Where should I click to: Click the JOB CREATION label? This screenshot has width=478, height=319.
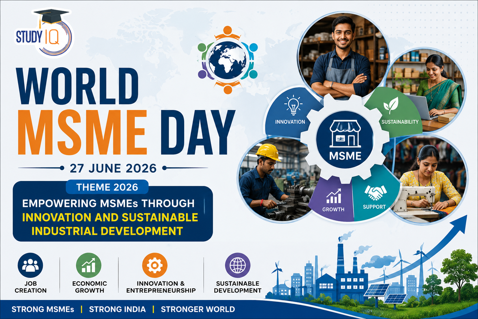point(30,287)
